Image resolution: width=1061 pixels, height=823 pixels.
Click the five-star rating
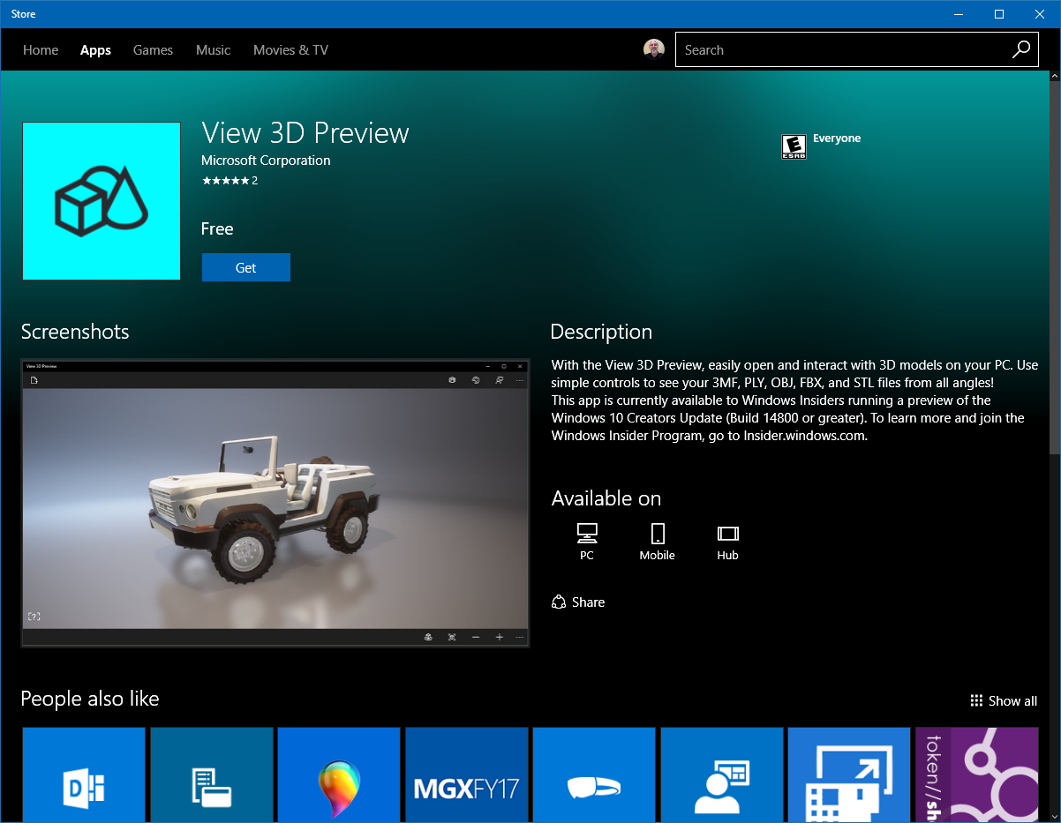pos(225,181)
